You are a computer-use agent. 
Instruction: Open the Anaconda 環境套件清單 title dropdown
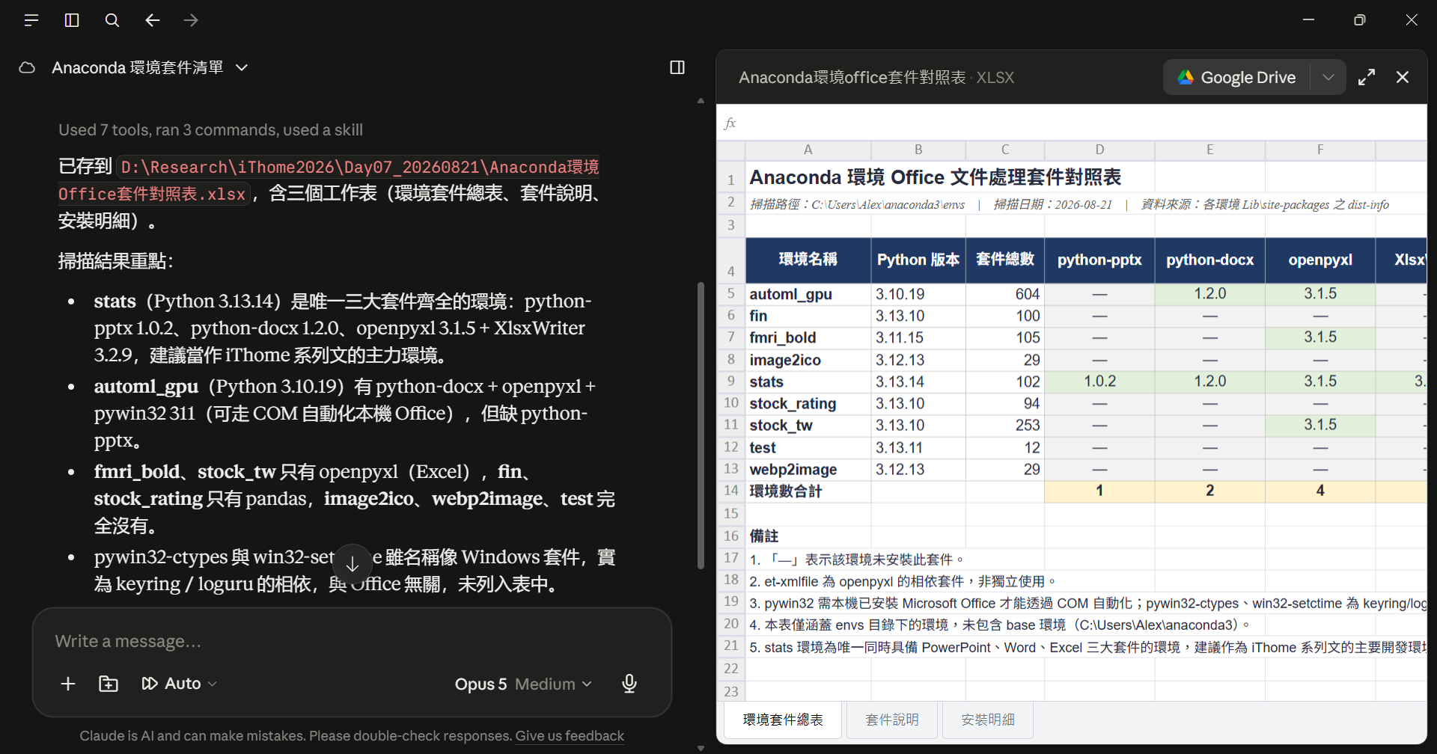point(149,67)
